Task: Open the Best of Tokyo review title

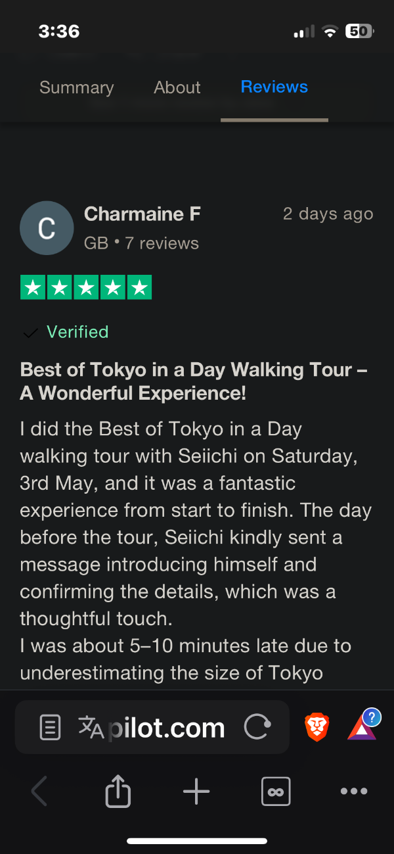Action: click(194, 381)
